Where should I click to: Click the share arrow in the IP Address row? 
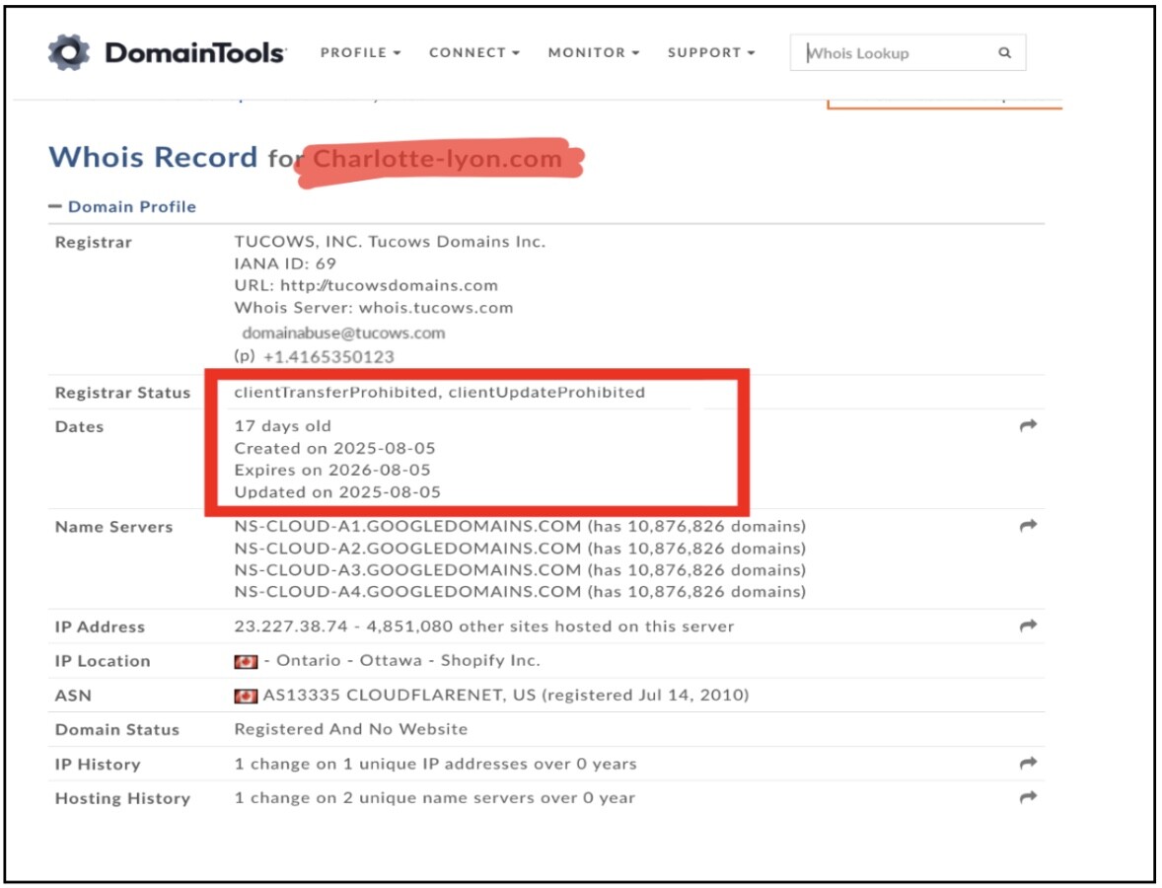tap(1028, 626)
